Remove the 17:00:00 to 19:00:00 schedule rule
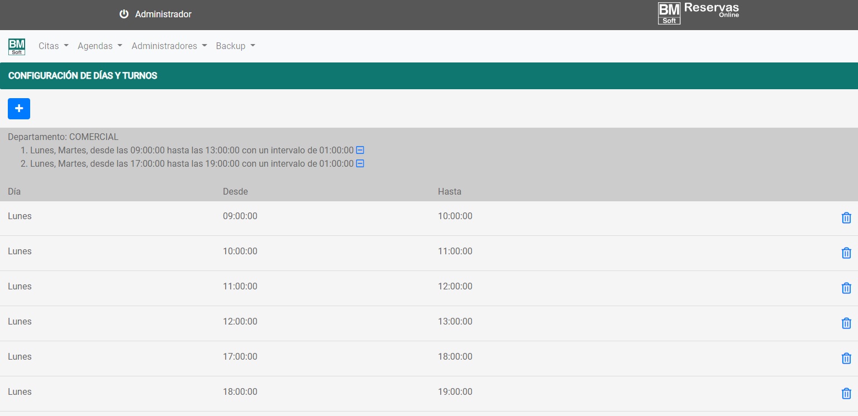Screen dimensions: 858x416 tap(360, 163)
